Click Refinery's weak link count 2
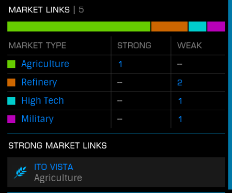The width and height of the screenshot is (232, 193). (x=180, y=83)
